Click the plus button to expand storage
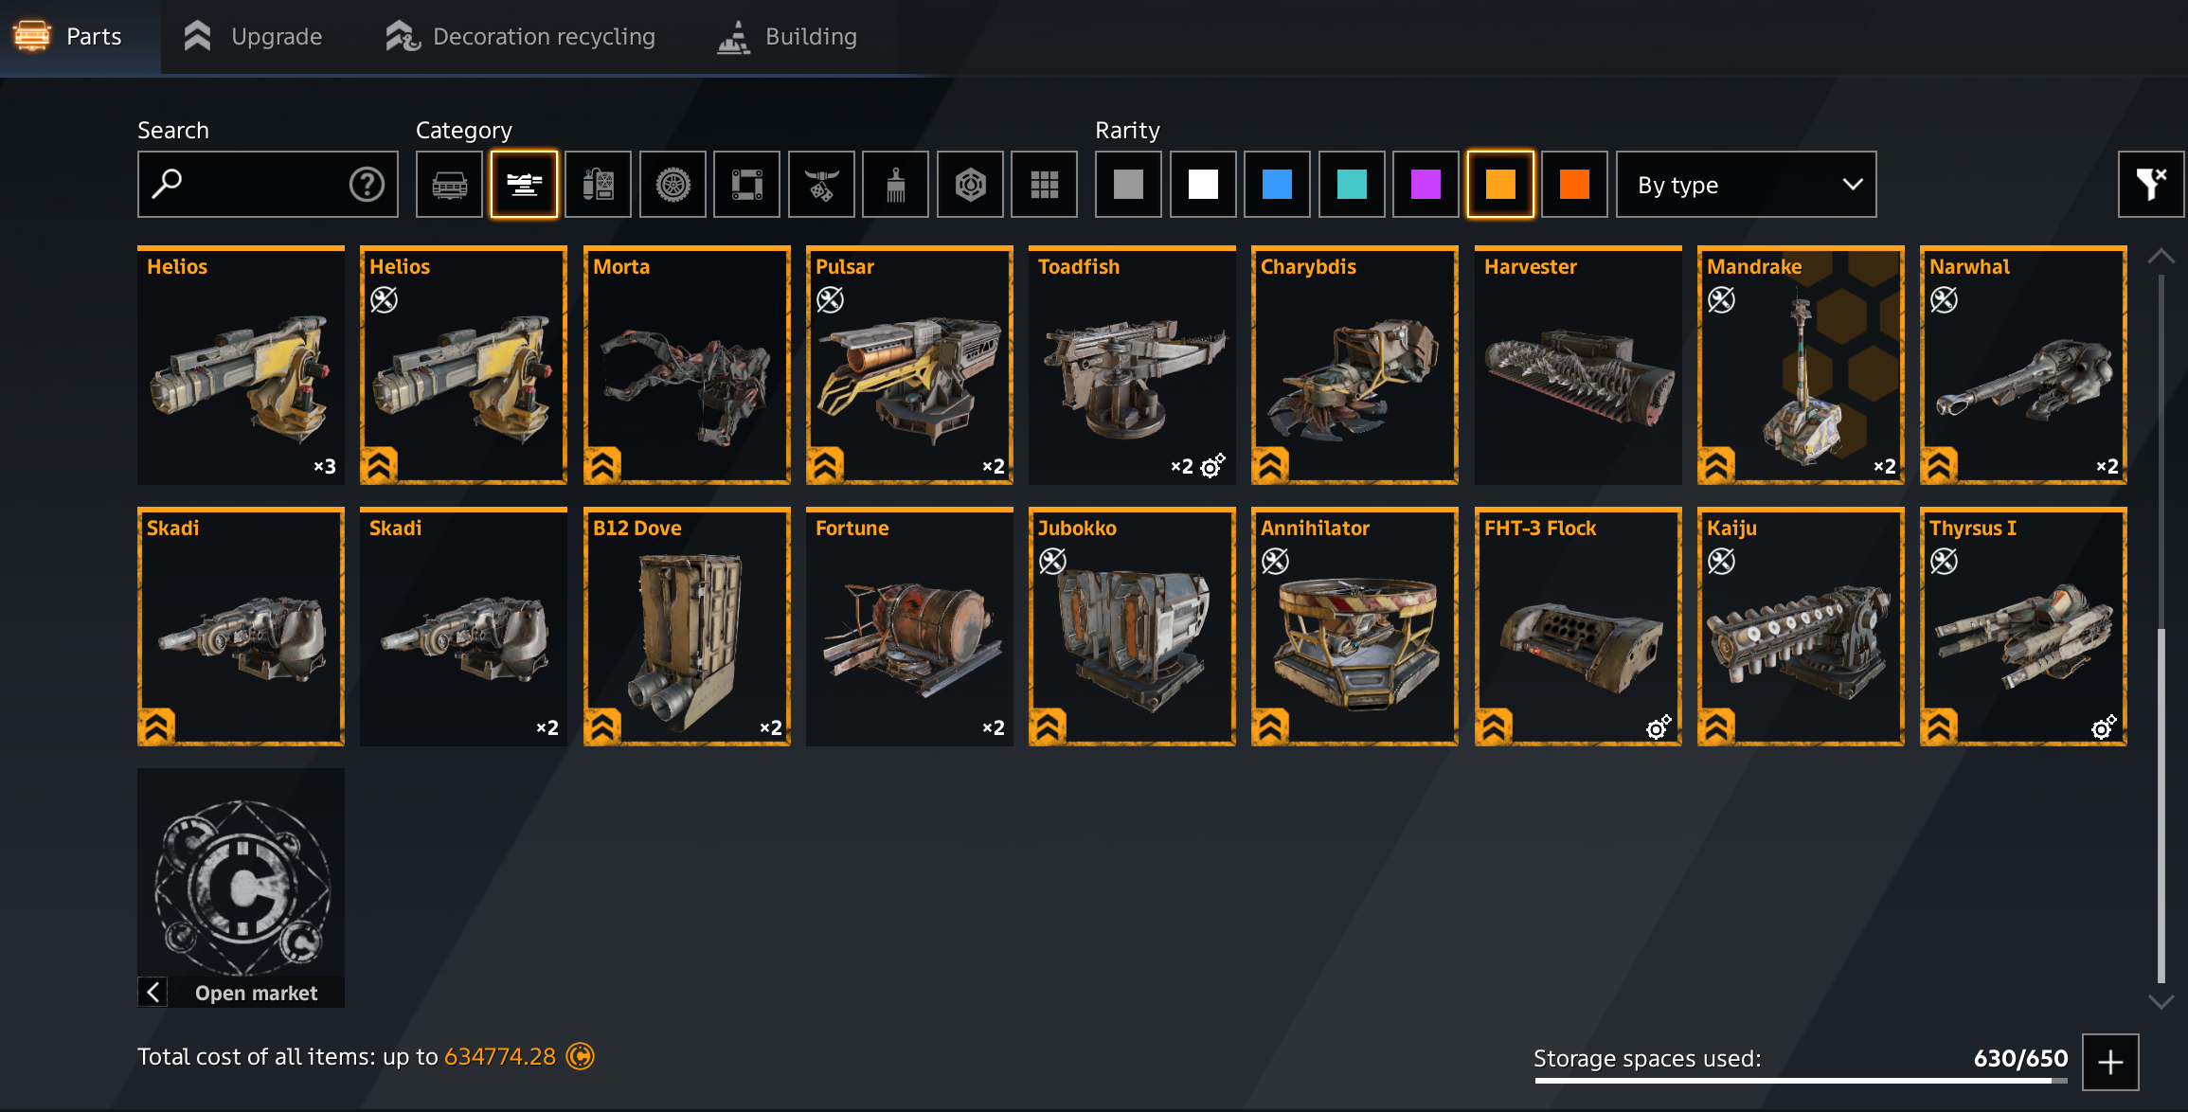Image resolution: width=2188 pixels, height=1112 pixels. pyautogui.click(x=2110, y=1062)
